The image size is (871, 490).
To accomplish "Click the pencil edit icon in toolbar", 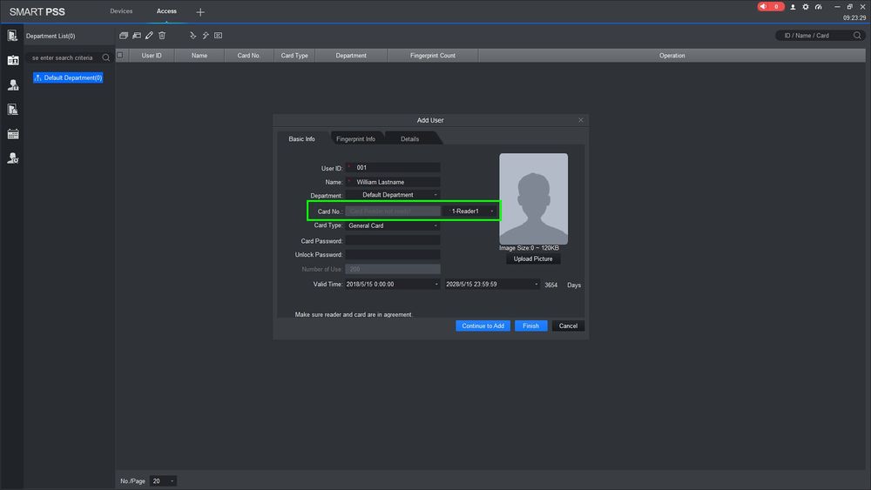I will coord(149,36).
